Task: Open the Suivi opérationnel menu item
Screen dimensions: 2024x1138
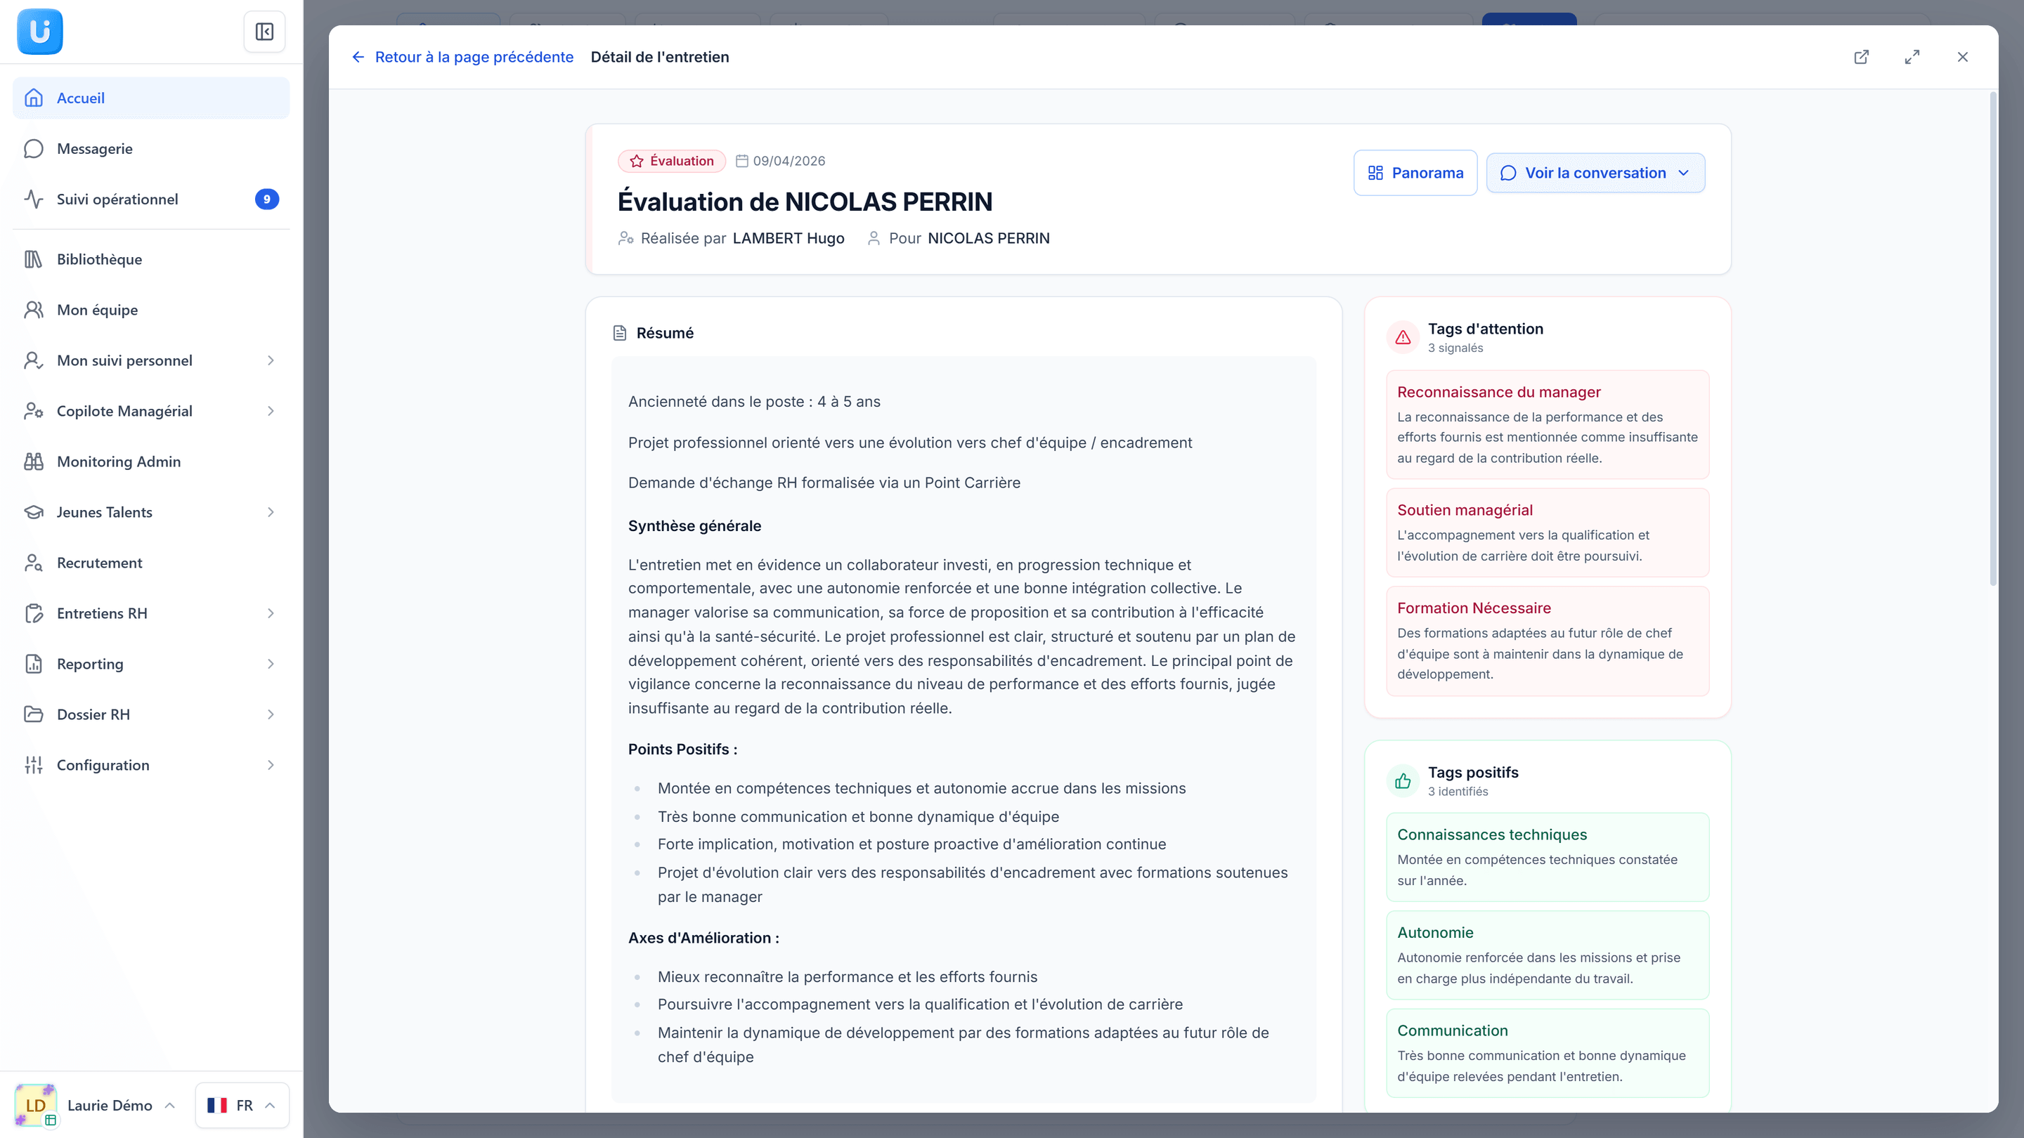Action: click(151, 200)
